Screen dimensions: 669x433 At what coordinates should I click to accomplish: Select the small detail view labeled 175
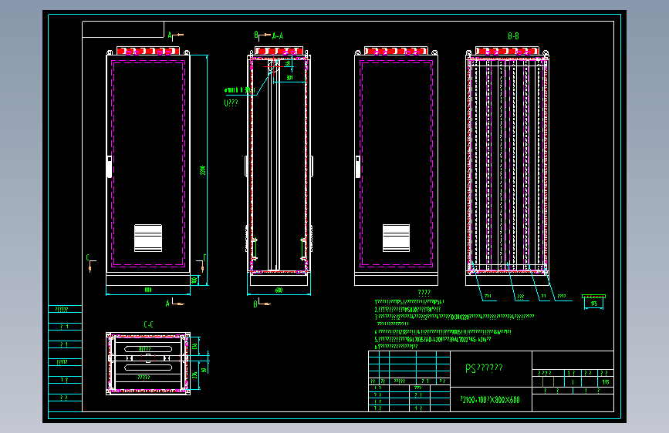[593, 301]
